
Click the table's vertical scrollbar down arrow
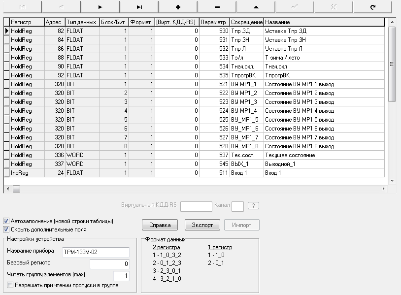(392, 181)
